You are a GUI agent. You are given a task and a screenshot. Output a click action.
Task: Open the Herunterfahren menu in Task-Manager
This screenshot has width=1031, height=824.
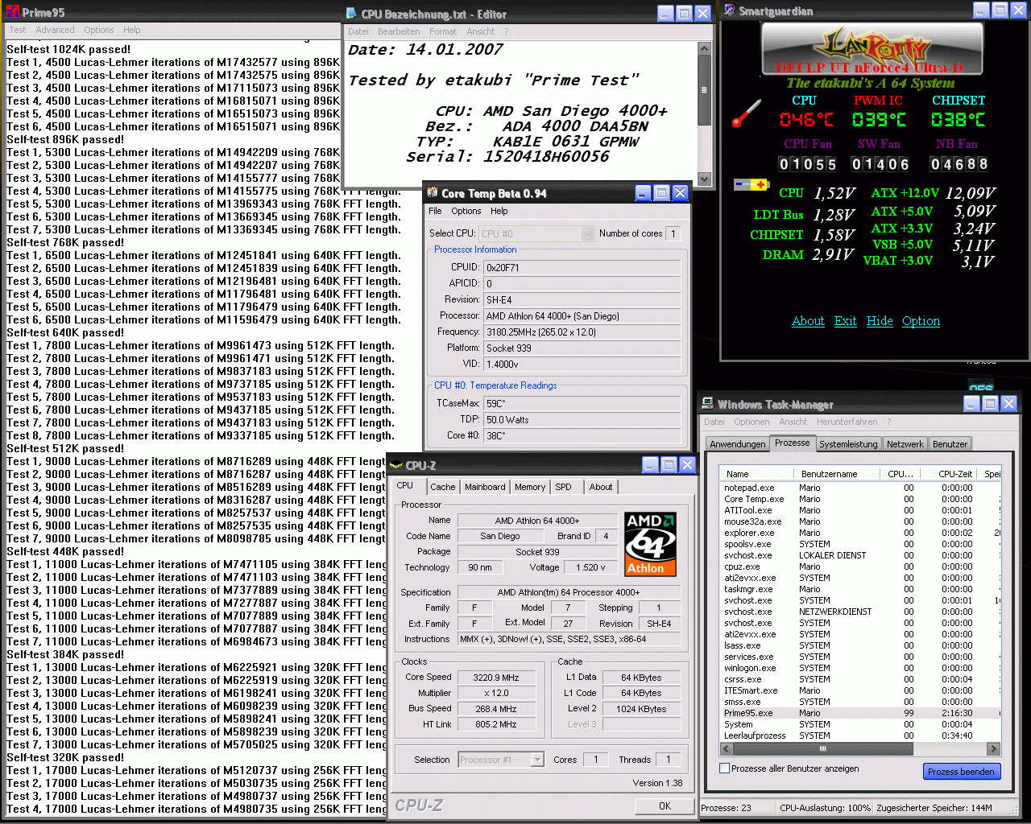pyautogui.click(x=847, y=422)
